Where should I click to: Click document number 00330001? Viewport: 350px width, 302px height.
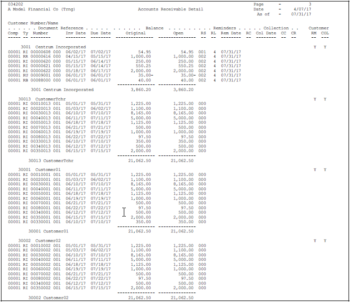coord(40,222)
